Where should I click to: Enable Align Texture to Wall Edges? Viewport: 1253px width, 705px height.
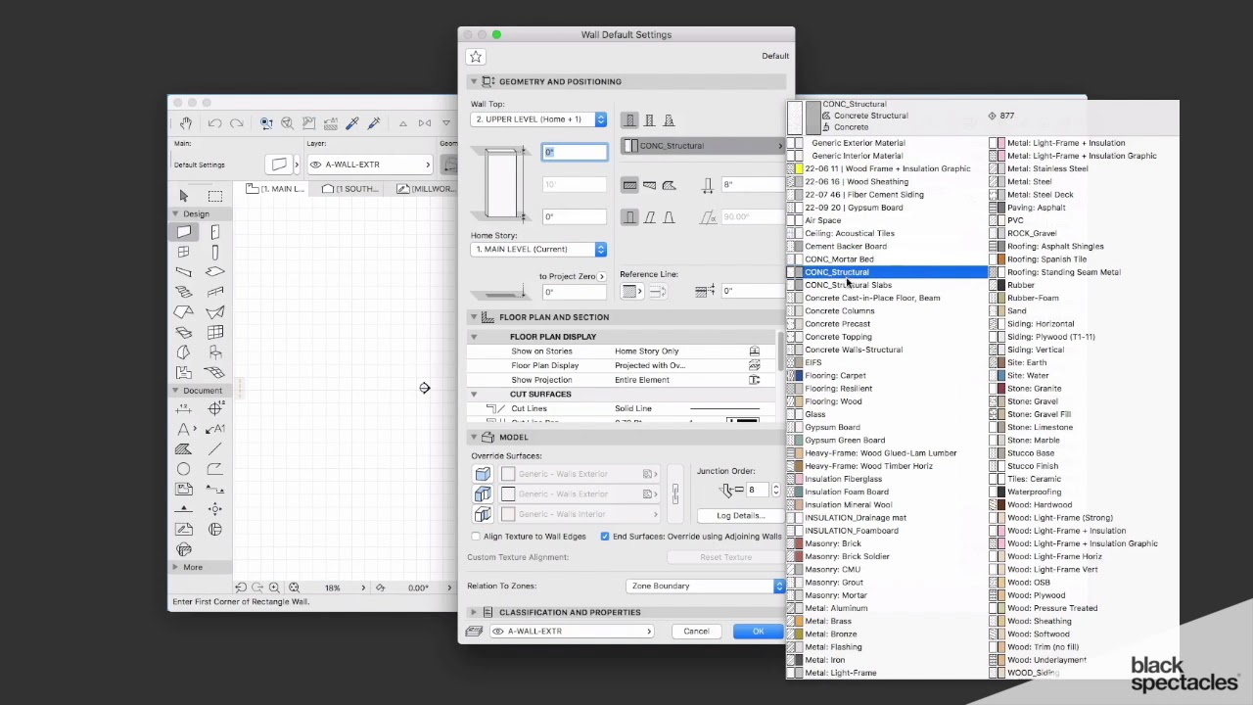[x=476, y=537]
